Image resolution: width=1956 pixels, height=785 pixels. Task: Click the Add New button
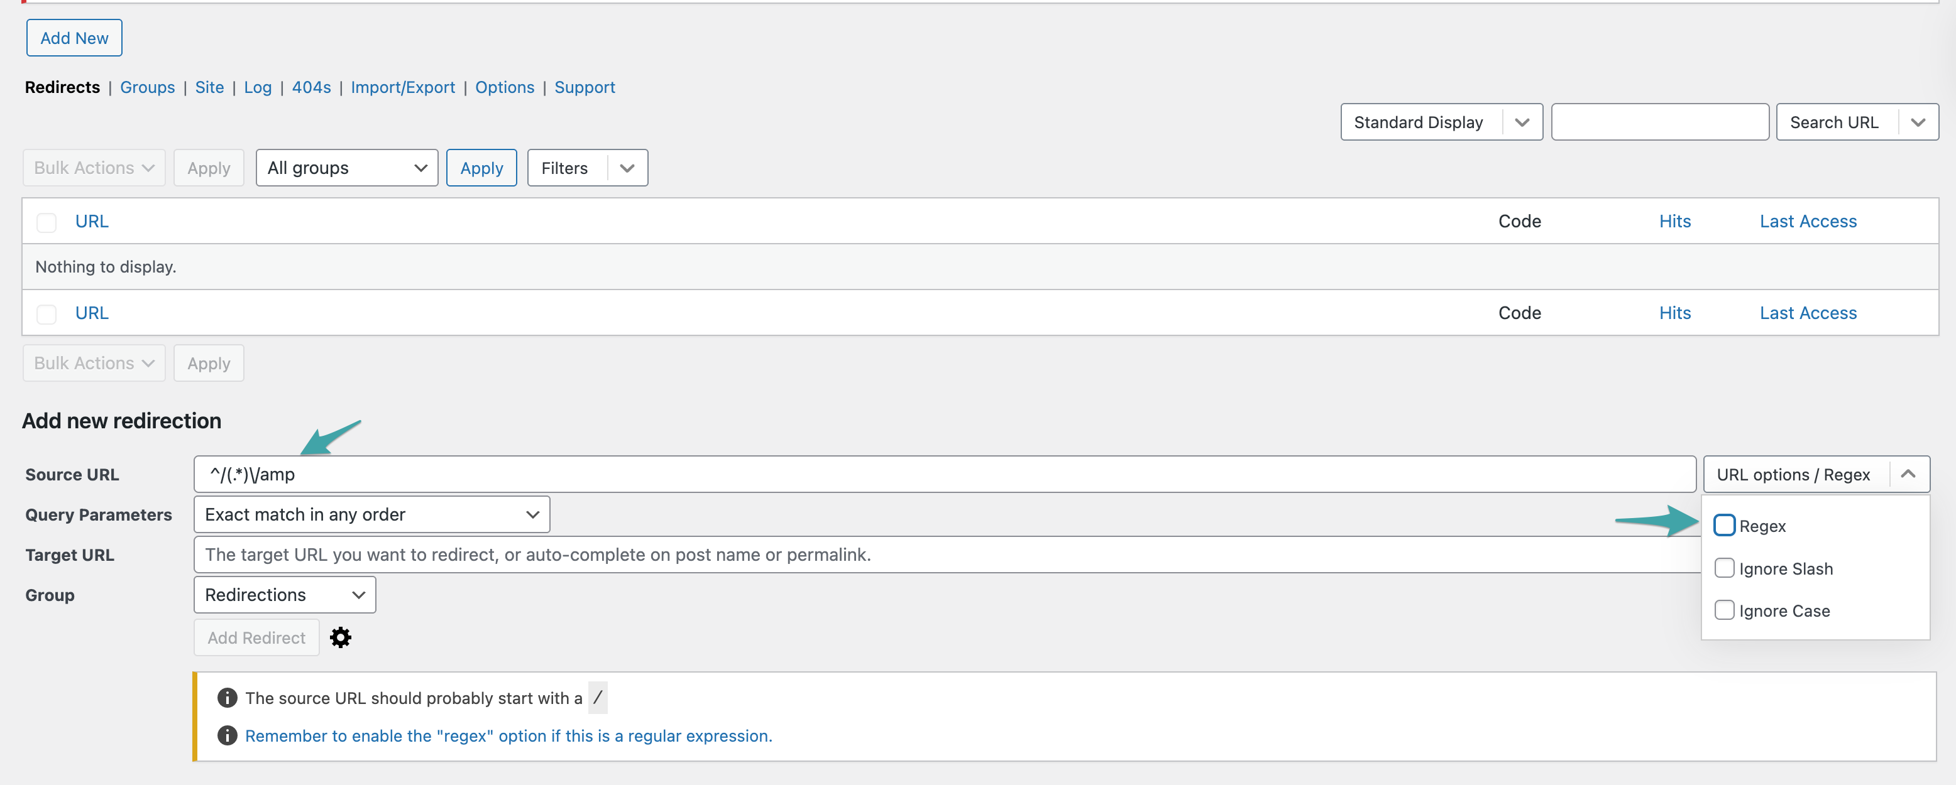[74, 38]
